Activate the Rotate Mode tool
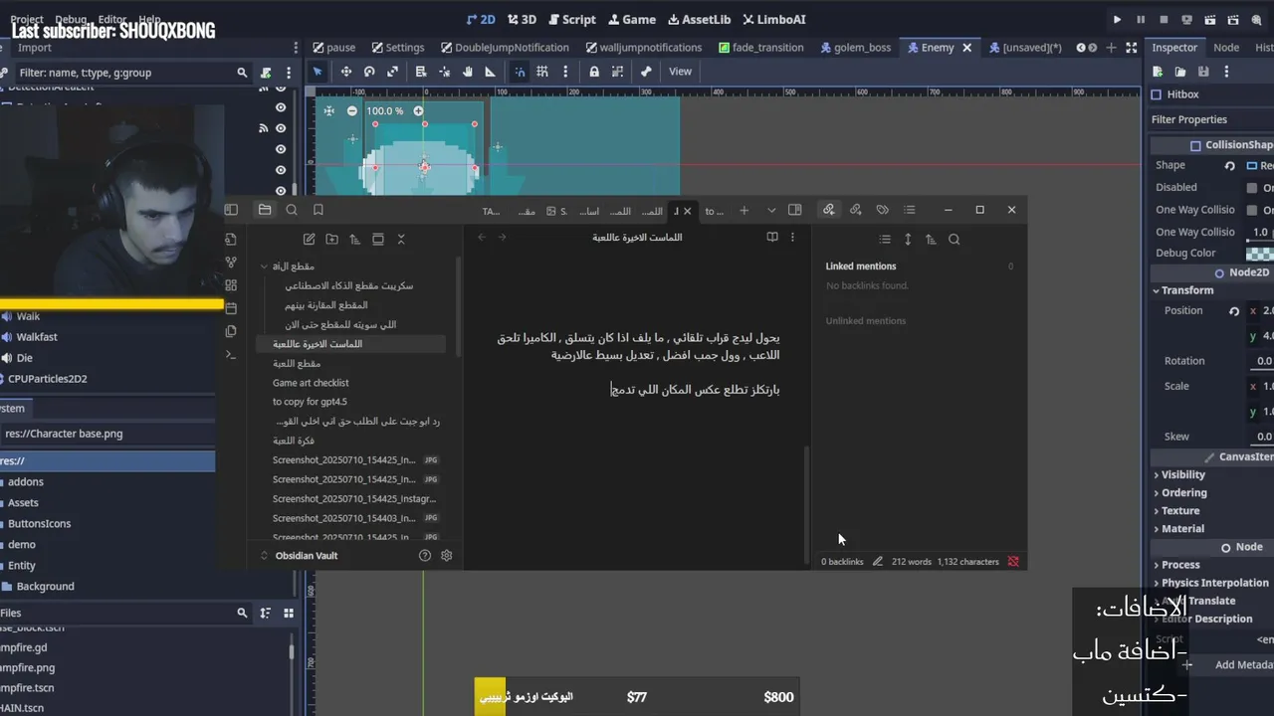Image resolution: width=1274 pixels, height=716 pixels. [x=369, y=72]
